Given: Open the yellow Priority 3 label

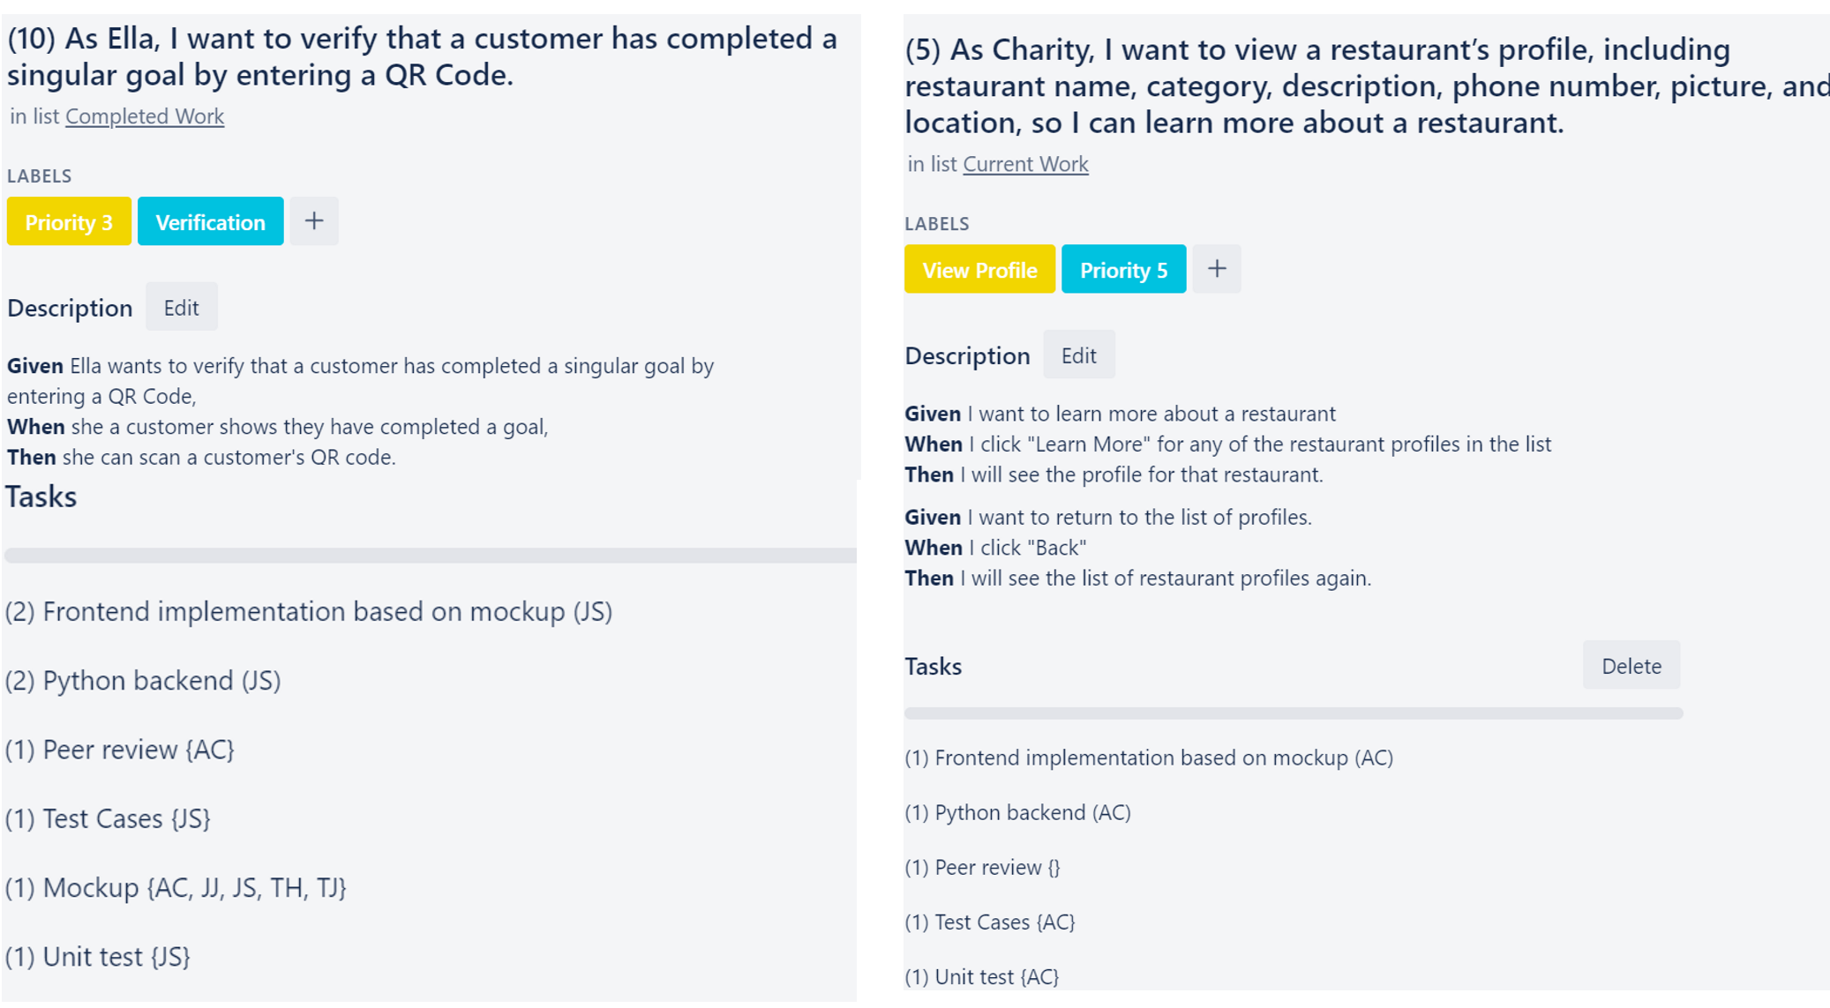Looking at the screenshot, I should point(69,221).
